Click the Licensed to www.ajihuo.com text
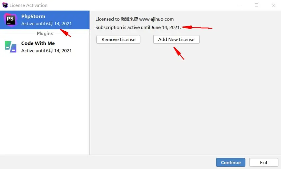This screenshot has height=169, width=281. pyautogui.click(x=135, y=19)
